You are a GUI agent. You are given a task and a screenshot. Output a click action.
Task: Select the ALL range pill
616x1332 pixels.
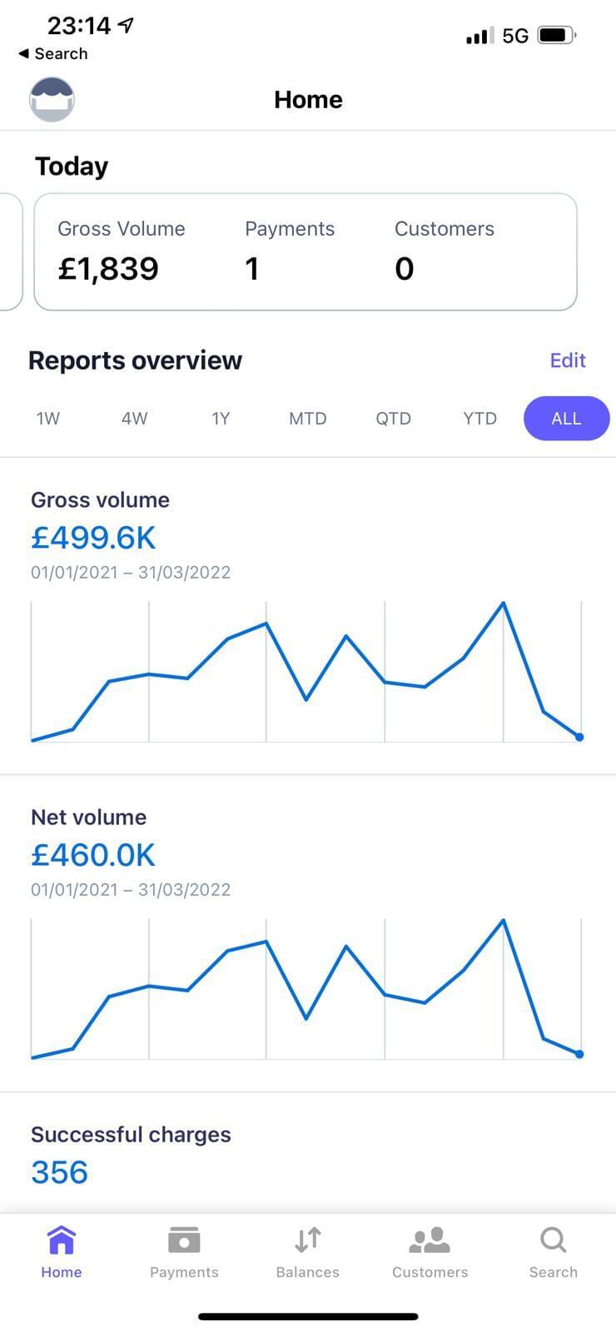click(x=566, y=419)
